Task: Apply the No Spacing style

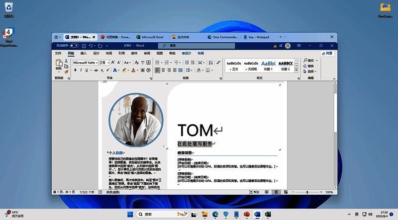Action: [251, 66]
